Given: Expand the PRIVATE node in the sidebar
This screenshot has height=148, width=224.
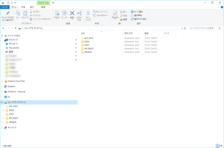Looking at the screenshot, I should tap(3, 122).
